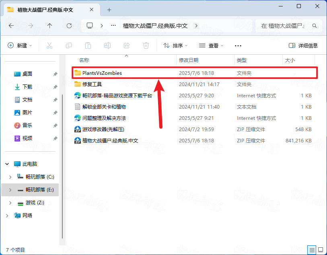
Task: Click the search magnifier icon
Action: pyautogui.click(x=315, y=26)
